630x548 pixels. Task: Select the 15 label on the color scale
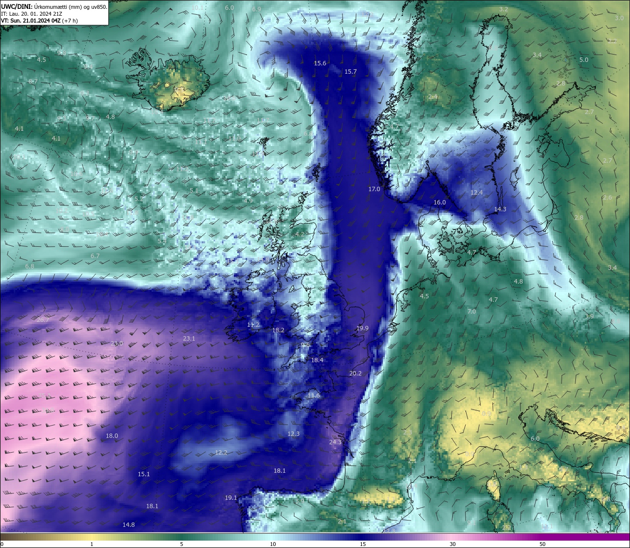pyautogui.click(x=363, y=544)
